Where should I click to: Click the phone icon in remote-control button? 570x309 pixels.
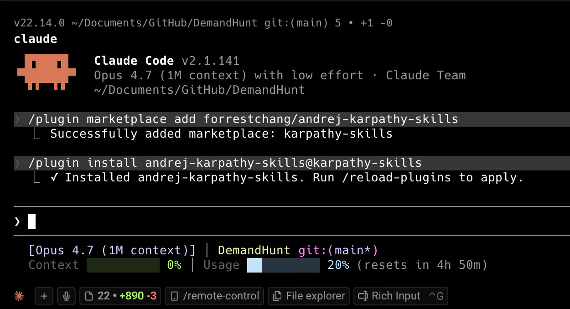pyautogui.click(x=174, y=296)
